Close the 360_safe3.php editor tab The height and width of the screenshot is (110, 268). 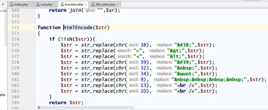118,4
